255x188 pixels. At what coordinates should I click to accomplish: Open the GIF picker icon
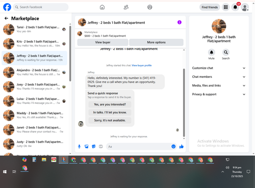coord(101,146)
